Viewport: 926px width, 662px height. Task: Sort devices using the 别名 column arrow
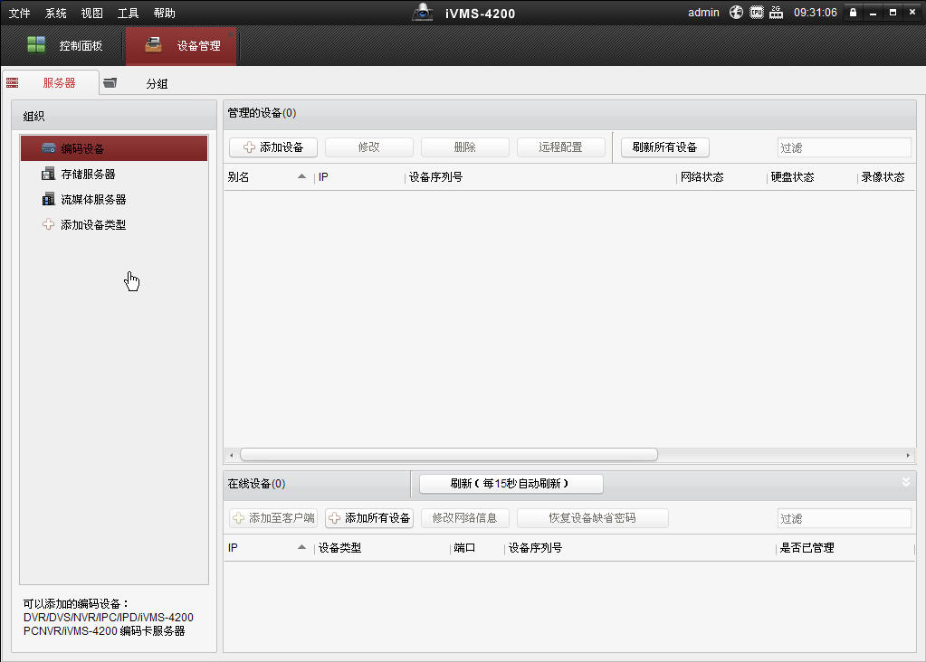pos(302,176)
